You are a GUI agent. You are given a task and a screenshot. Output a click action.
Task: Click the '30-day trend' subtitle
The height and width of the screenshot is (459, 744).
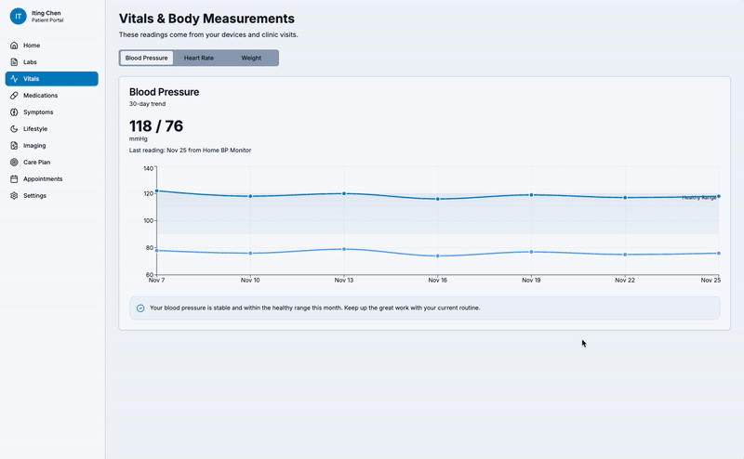click(x=148, y=104)
